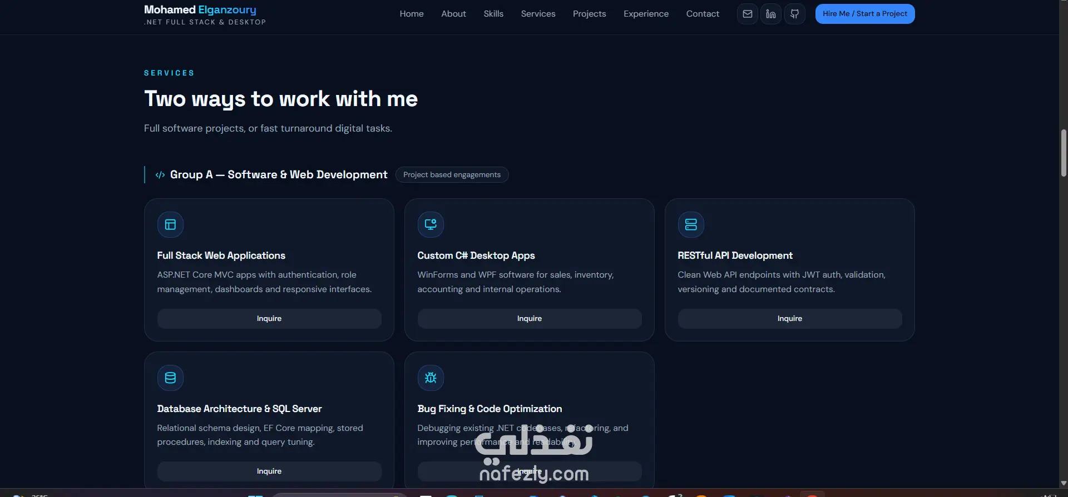Open the GitHub icon link
This screenshot has width=1068, height=497.
pos(795,14)
